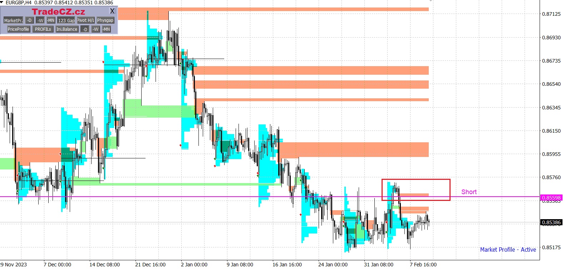Image resolution: width=565 pixels, height=271 pixels.
Task: Toggle the Physgap button
Action: click(x=105, y=20)
